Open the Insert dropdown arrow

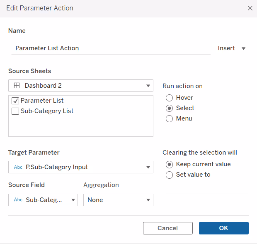pyautogui.click(x=244, y=49)
